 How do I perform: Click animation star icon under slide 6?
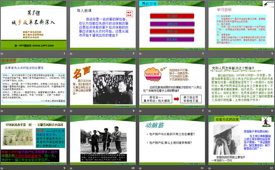pyautogui.click(x=71, y=111)
